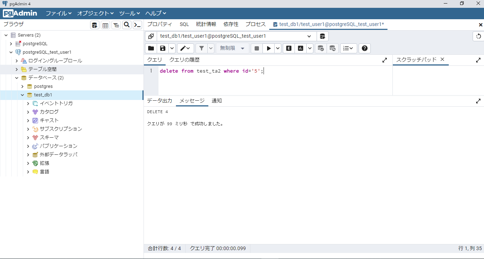Open the Data Output (データ出力) tab

tap(160, 101)
